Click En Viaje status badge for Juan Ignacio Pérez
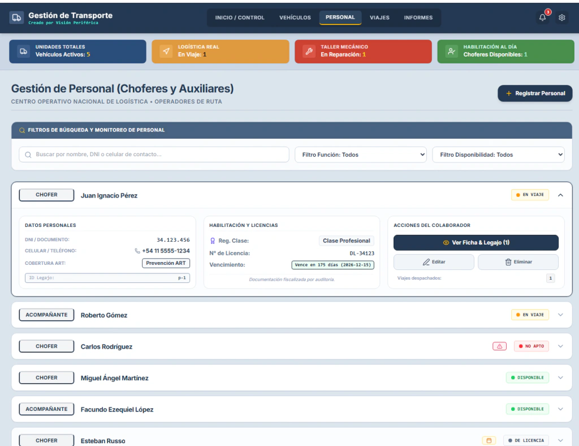 pos(530,195)
